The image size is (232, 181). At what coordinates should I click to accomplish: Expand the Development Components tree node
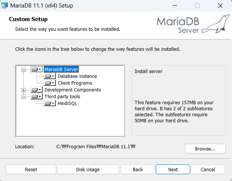(x=23, y=90)
